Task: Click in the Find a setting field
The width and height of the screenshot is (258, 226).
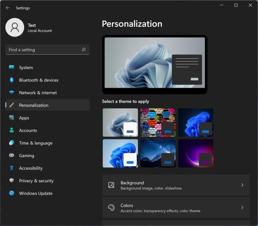Action: 48,49
